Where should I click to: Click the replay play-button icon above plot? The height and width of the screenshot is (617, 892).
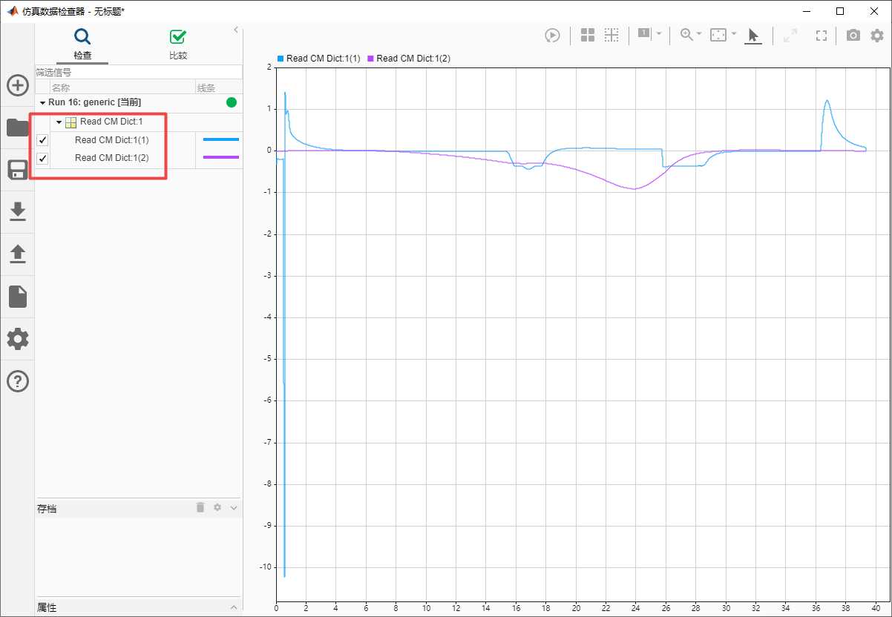coord(552,35)
